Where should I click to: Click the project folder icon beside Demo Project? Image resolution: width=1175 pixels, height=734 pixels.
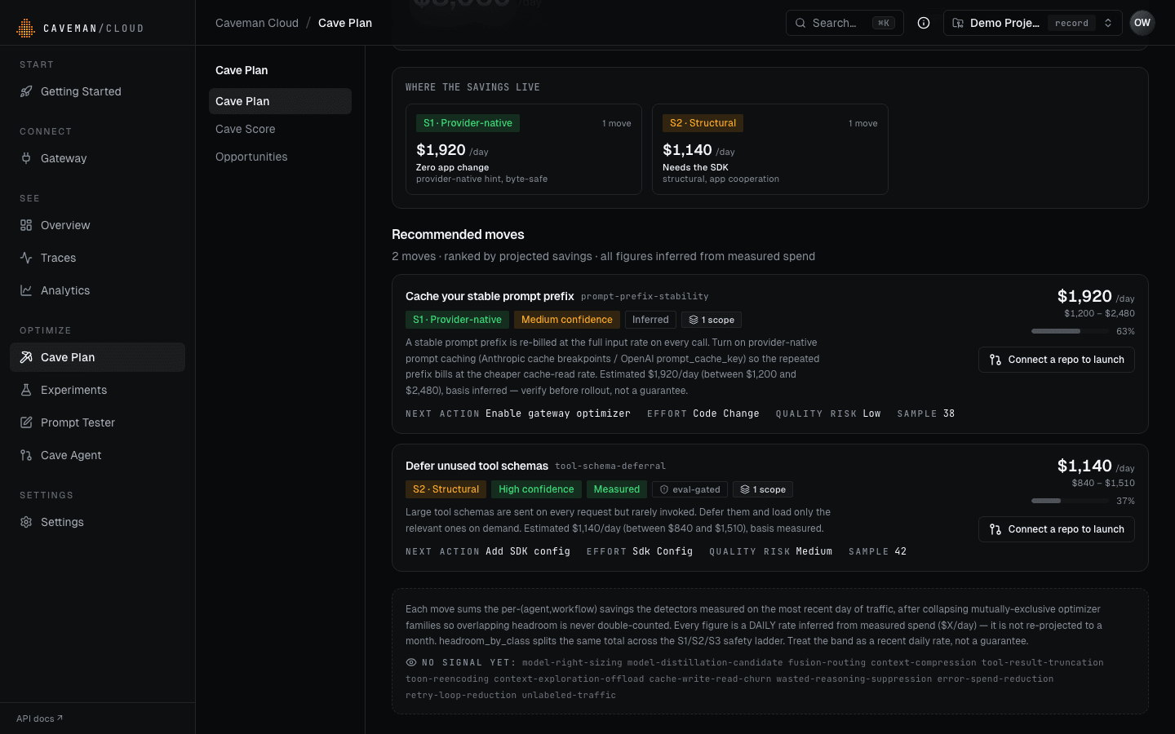tap(958, 23)
